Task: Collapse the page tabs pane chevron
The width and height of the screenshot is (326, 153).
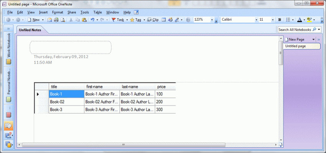Action: pos(319,39)
